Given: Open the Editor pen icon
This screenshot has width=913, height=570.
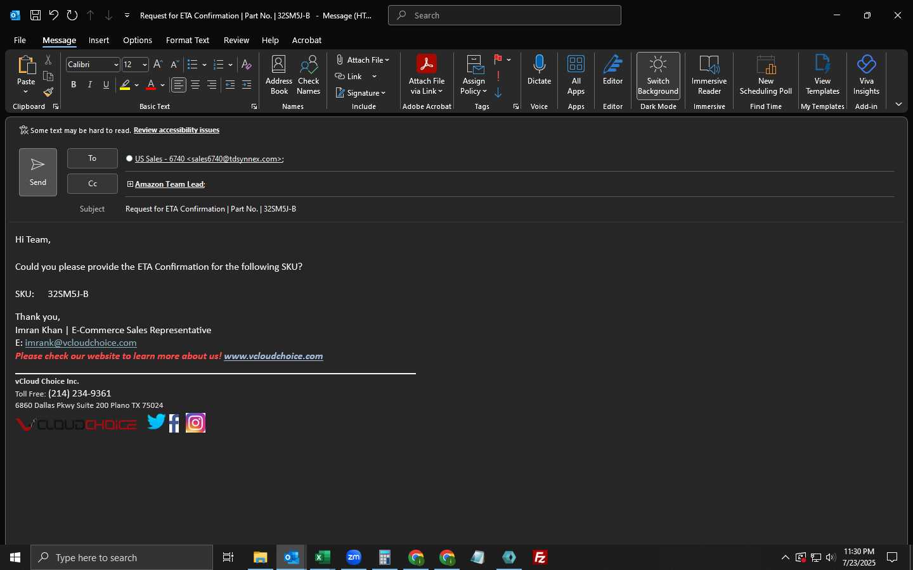Looking at the screenshot, I should coord(612,70).
